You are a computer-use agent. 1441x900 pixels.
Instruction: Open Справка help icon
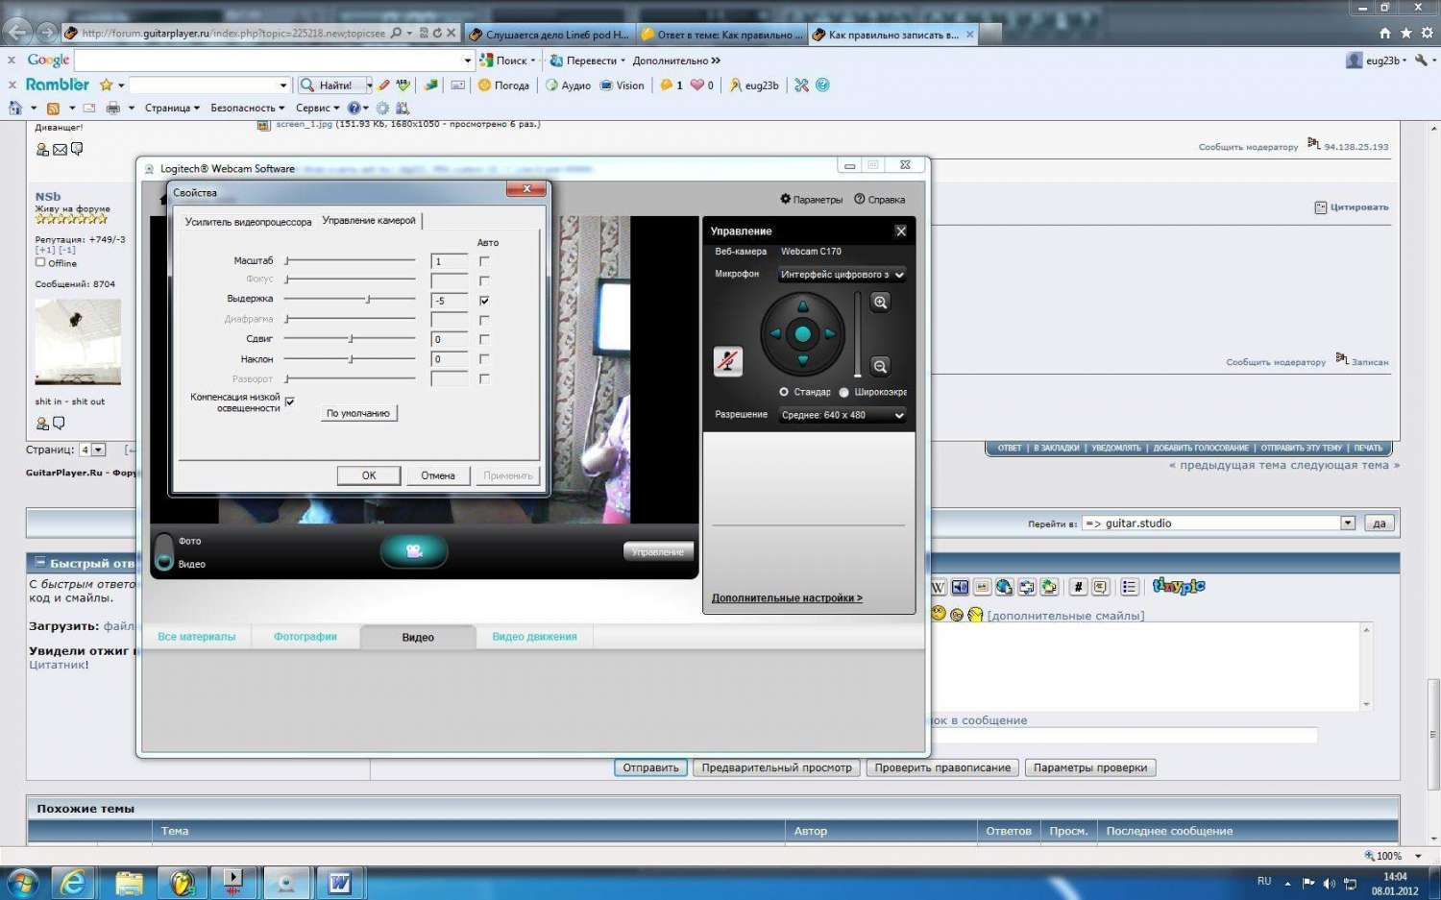tap(879, 200)
